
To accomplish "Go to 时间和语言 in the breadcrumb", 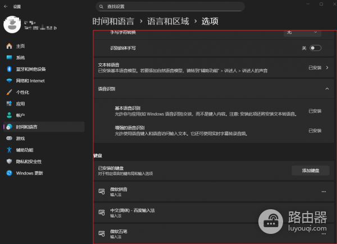I will (x=113, y=21).
